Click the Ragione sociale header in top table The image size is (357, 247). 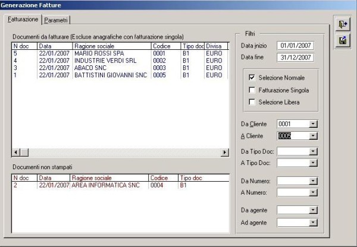click(x=112, y=46)
